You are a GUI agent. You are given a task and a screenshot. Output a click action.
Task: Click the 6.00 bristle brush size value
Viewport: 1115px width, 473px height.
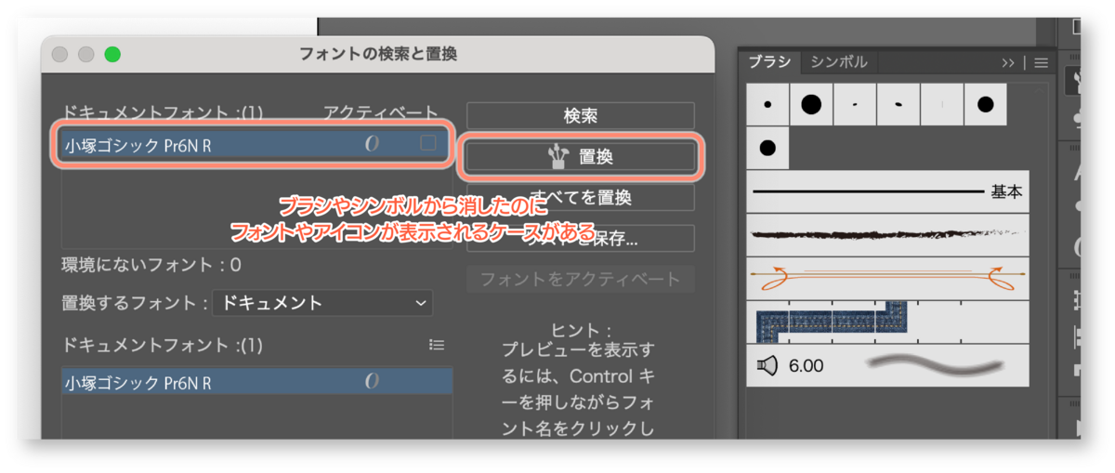coord(806,365)
